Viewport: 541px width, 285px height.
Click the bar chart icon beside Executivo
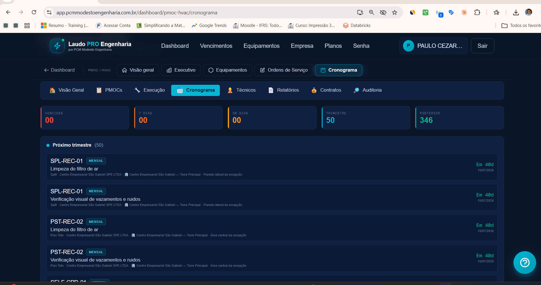coord(169,70)
